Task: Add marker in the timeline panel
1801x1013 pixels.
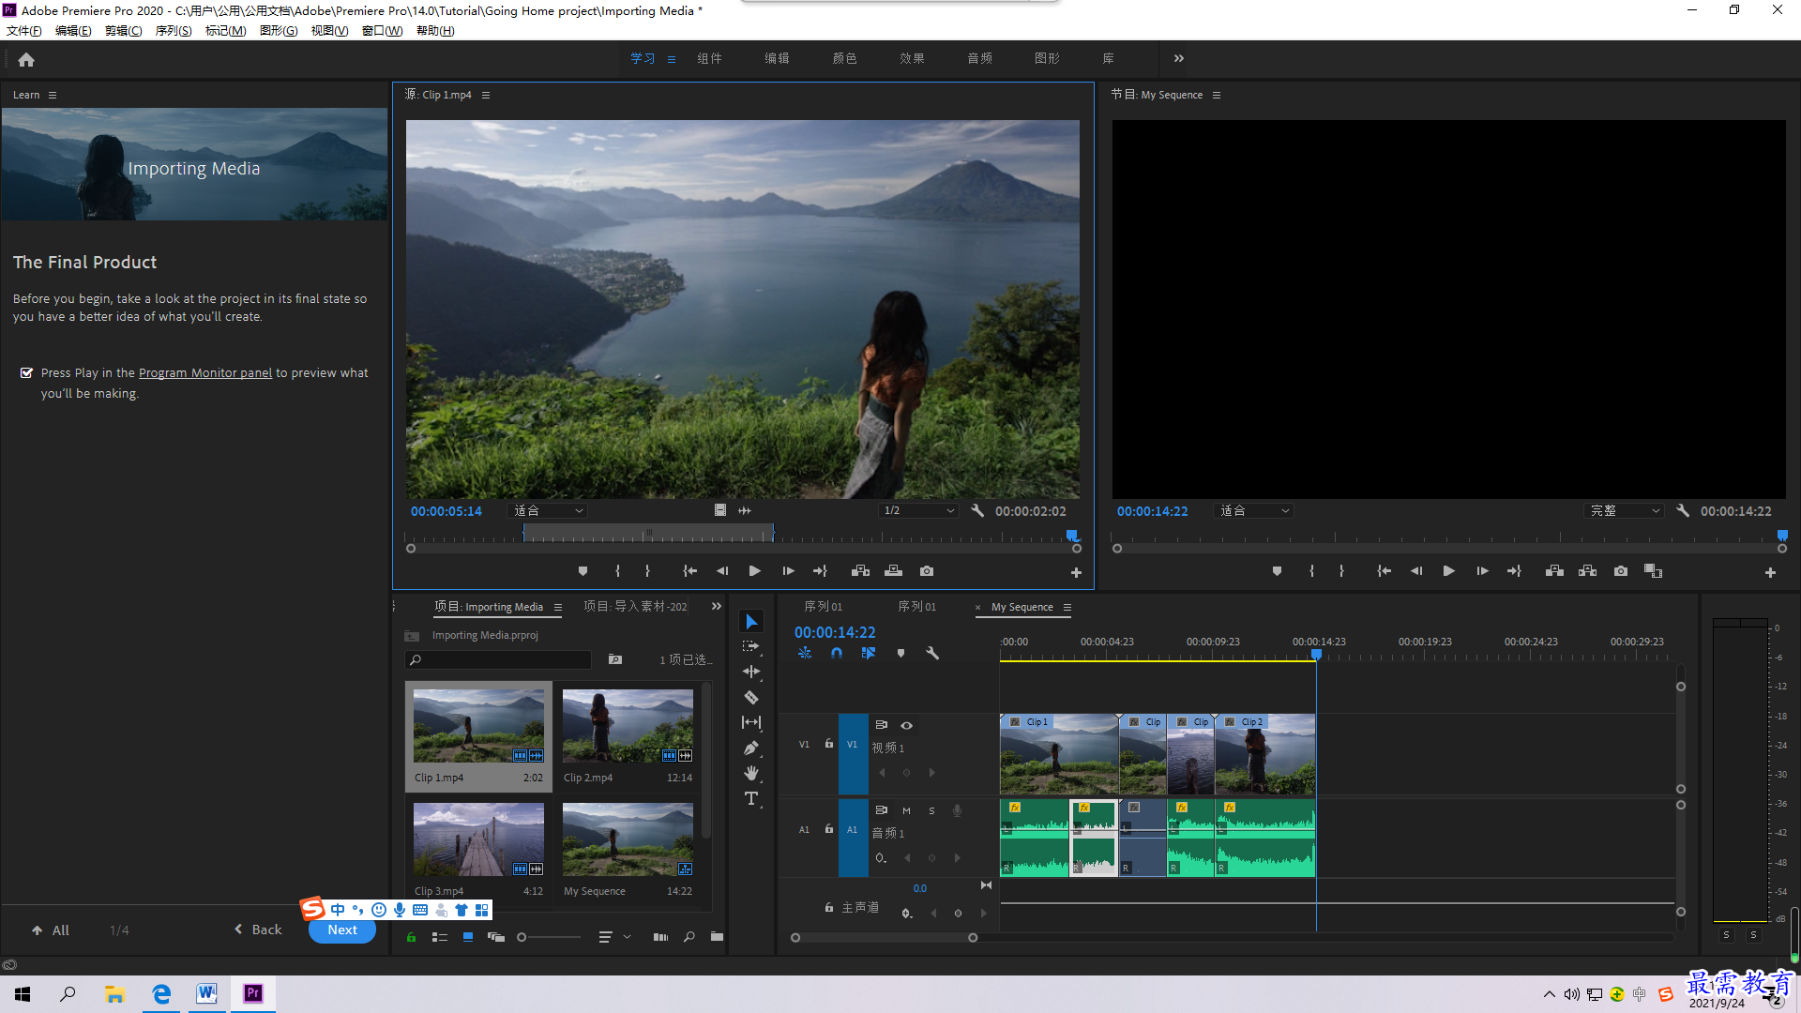Action: tap(900, 653)
